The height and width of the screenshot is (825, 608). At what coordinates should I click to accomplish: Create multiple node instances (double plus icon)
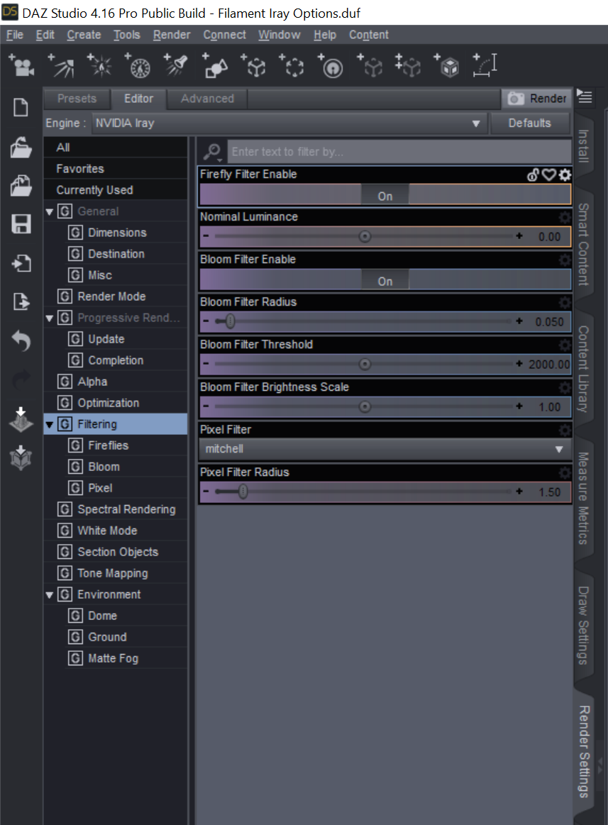[x=408, y=66]
